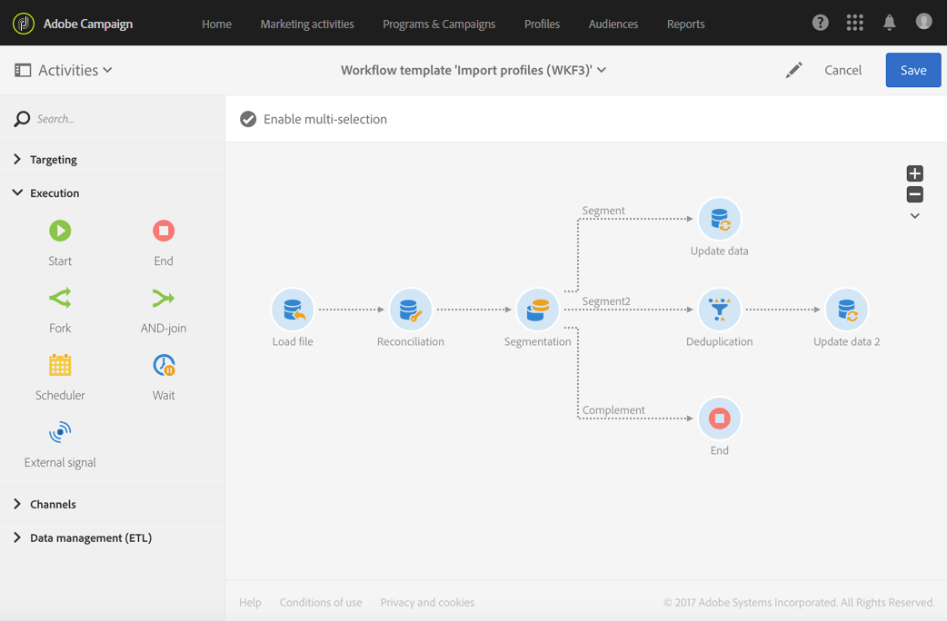The height and width of the screenshot is (621, 947).
Task: Select the End activity icon
Action: [163, 231]
